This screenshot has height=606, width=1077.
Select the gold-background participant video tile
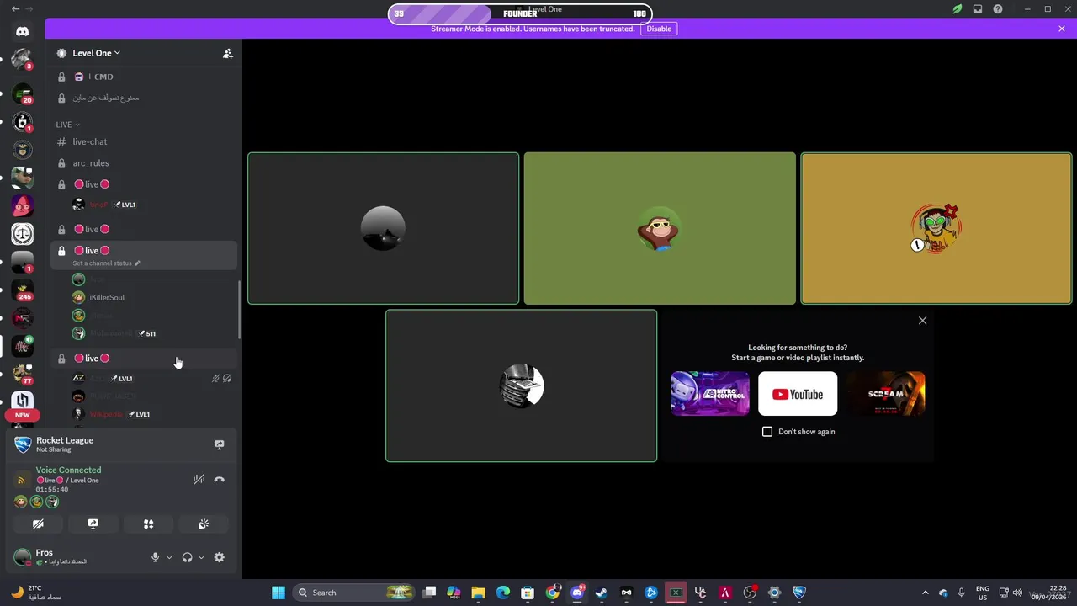click(936, 228)
